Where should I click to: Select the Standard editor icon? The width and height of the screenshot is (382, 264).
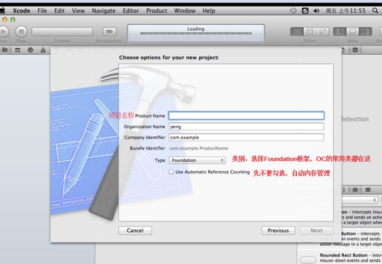pyautogui.click(x=297, y=32)
